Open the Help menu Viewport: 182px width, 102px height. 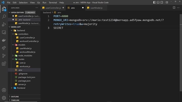pyautogui.click(x=61, y=3)
